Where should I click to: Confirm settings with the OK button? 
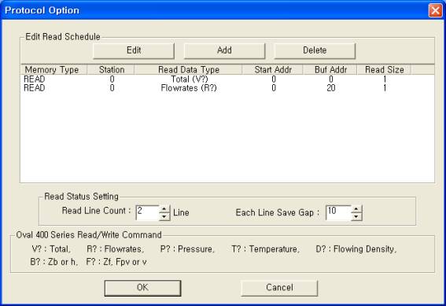point(142,288)
